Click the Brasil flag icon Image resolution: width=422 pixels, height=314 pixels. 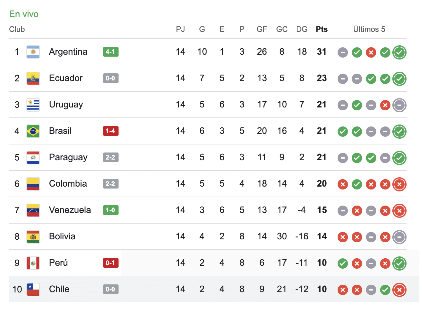pos(33,131)
